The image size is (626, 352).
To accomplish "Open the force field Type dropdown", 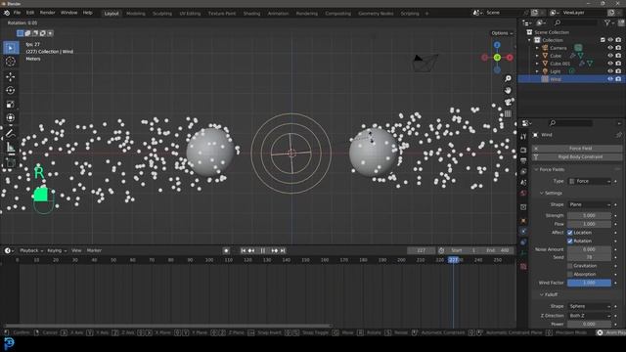I will point(589,181).
